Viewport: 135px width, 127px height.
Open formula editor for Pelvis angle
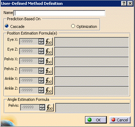(x=50, y=107)
